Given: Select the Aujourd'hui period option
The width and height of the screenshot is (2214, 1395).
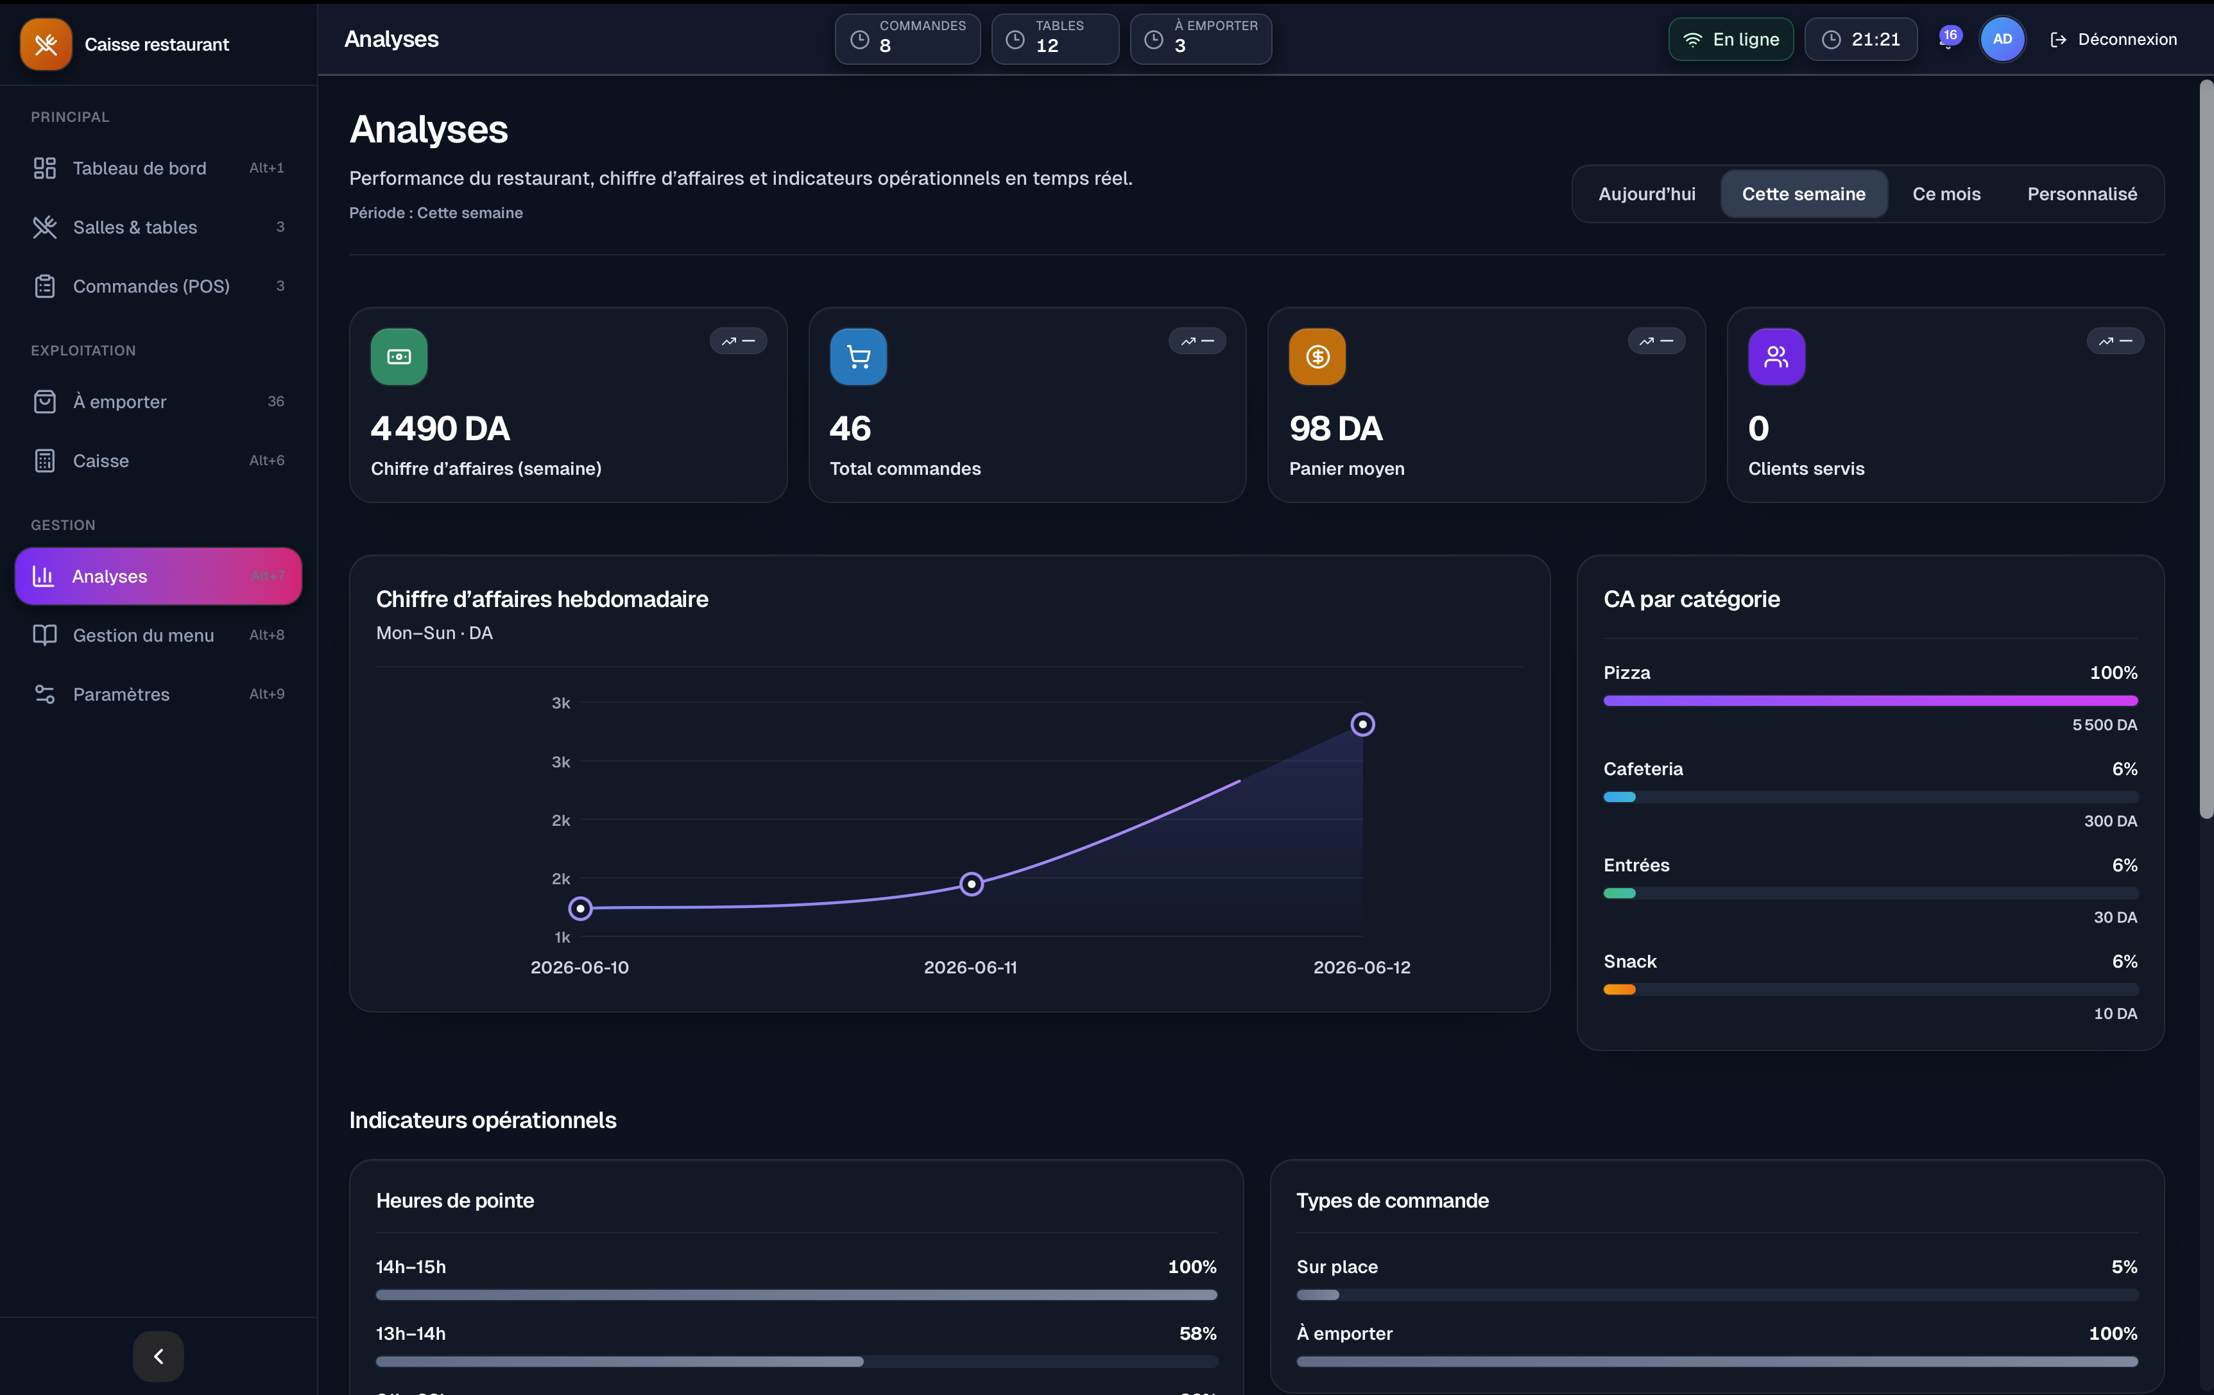Looking at the screenshot, I should click(x=1646, y=194).
